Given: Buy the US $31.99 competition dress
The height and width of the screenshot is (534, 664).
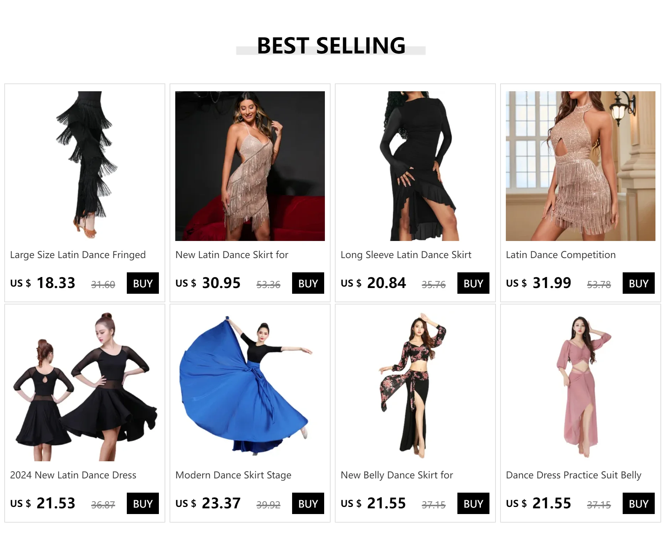Looking at the screenshot, I should point(639,283).
